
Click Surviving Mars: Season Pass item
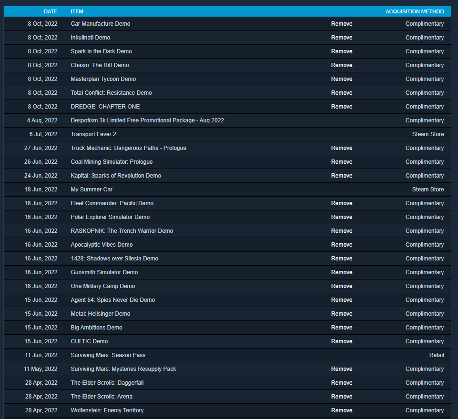click(x=108, y=355)
